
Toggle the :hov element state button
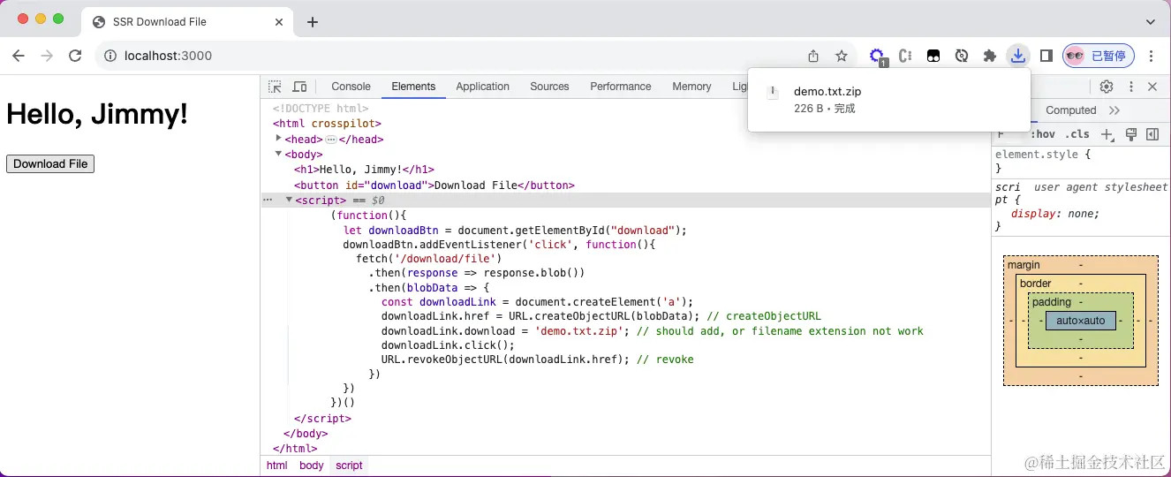click(1043, 134)
